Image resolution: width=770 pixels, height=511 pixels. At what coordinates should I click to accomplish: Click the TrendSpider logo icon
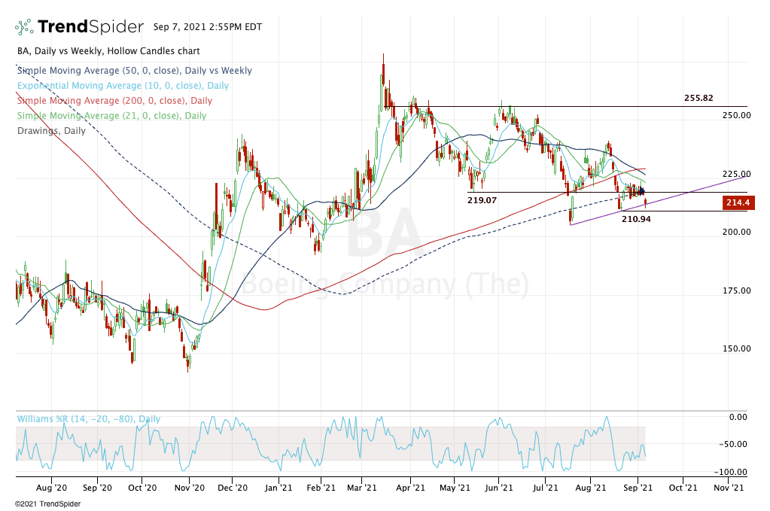(25, 28)
